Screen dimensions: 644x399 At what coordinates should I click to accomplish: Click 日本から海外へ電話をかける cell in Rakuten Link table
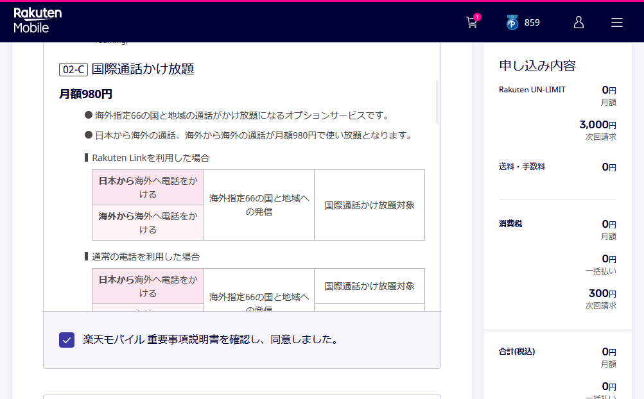tap(148, 187)
